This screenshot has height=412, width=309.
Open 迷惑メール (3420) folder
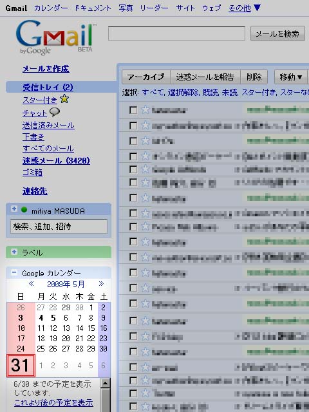(56, 160)
